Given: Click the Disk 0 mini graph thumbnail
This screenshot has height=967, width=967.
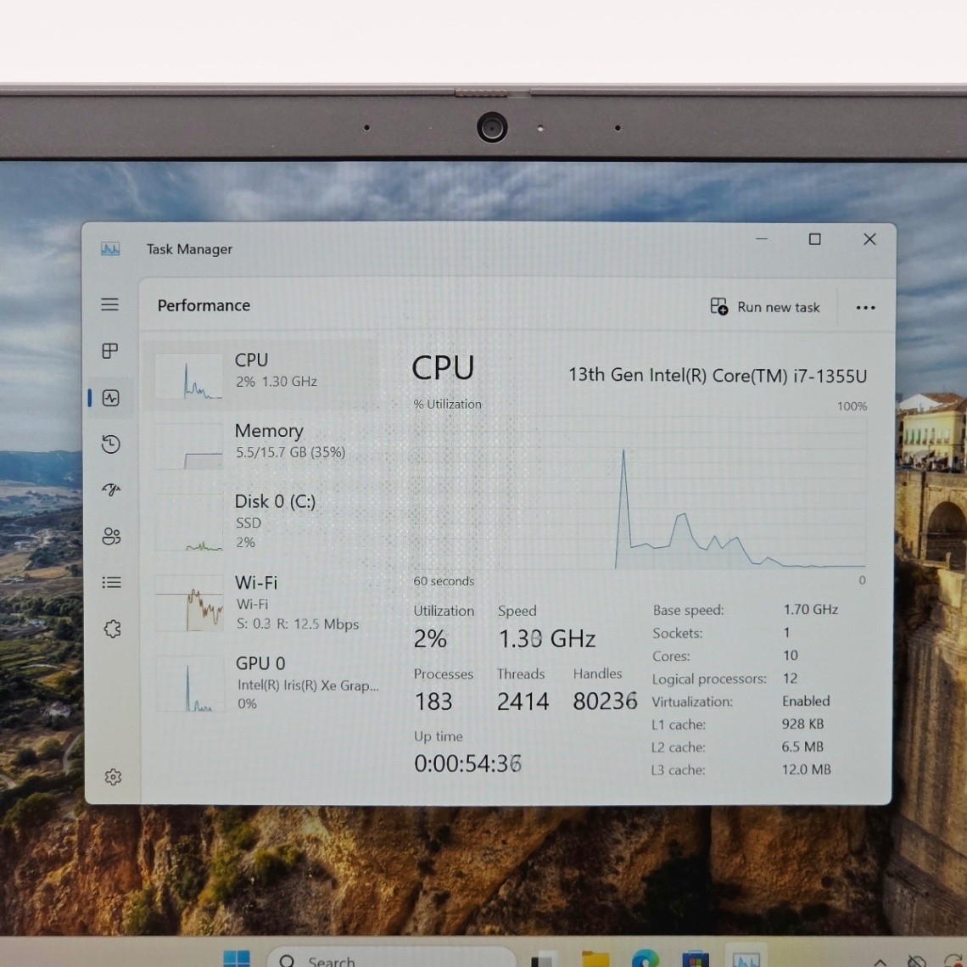Looking at the screenshot, I should click(x=188, y=523).
